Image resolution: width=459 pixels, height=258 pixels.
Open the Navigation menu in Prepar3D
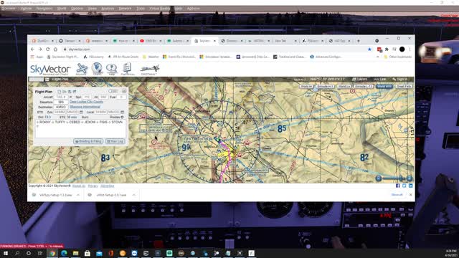[44, 9]
